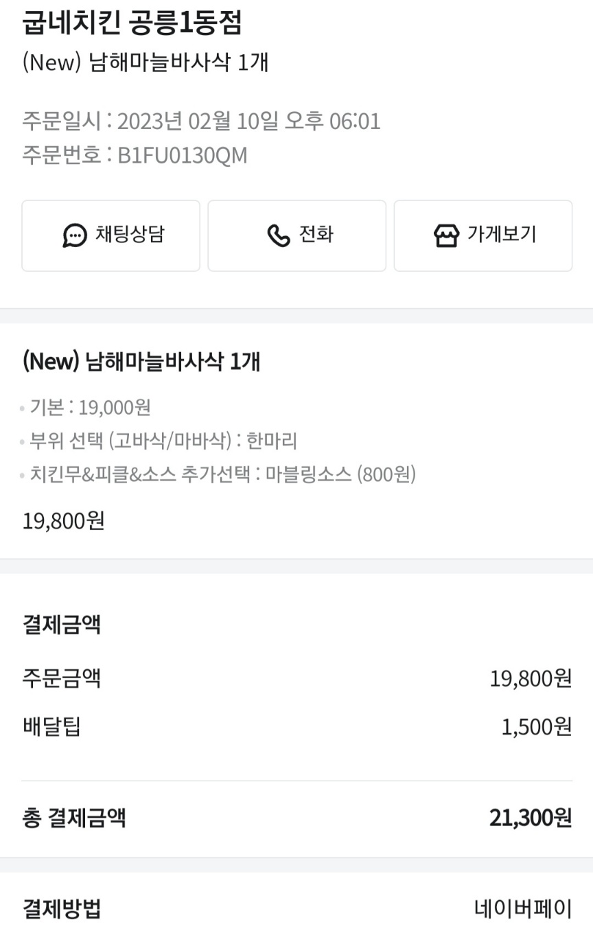Tap the 네이버페이 payment method value
The image size is (593, 935).
pyautogui.click(x=522, y=910)
